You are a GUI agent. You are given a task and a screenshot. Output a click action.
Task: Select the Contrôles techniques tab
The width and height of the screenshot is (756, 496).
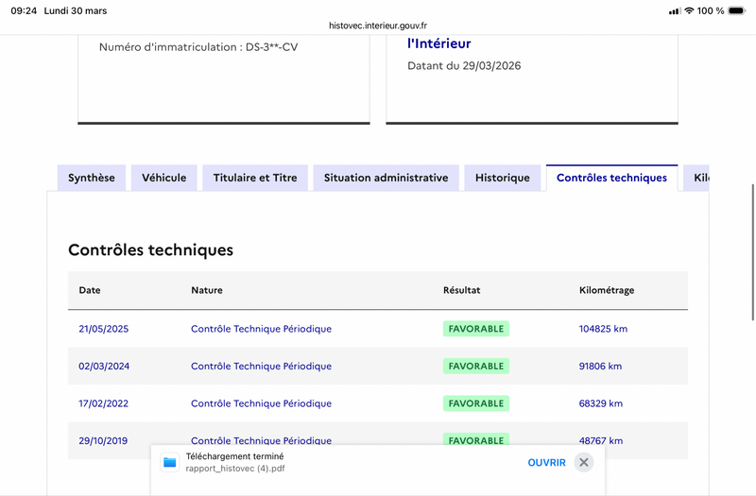611,178
